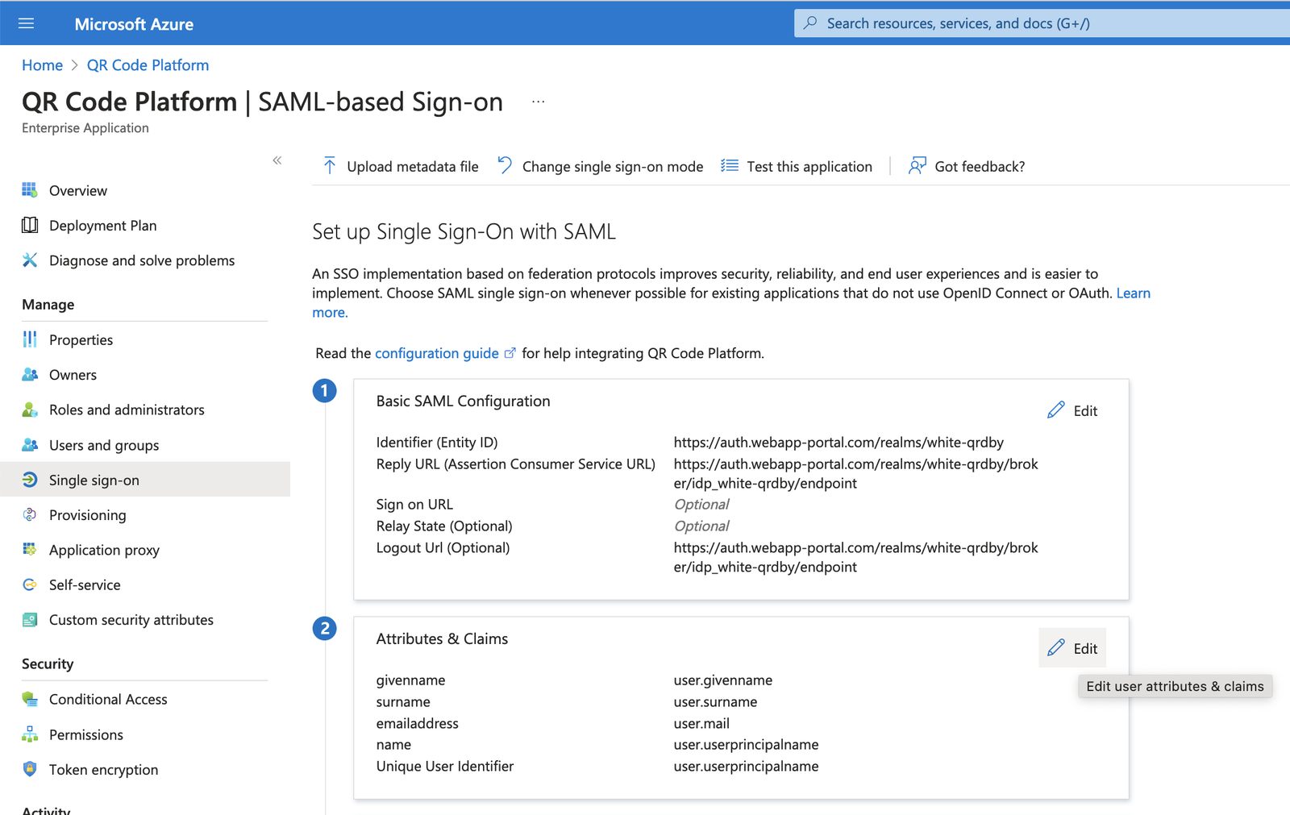1290x815 pixels.
Task: Select Single sign-on in sidebar
Action: (145, 480)
